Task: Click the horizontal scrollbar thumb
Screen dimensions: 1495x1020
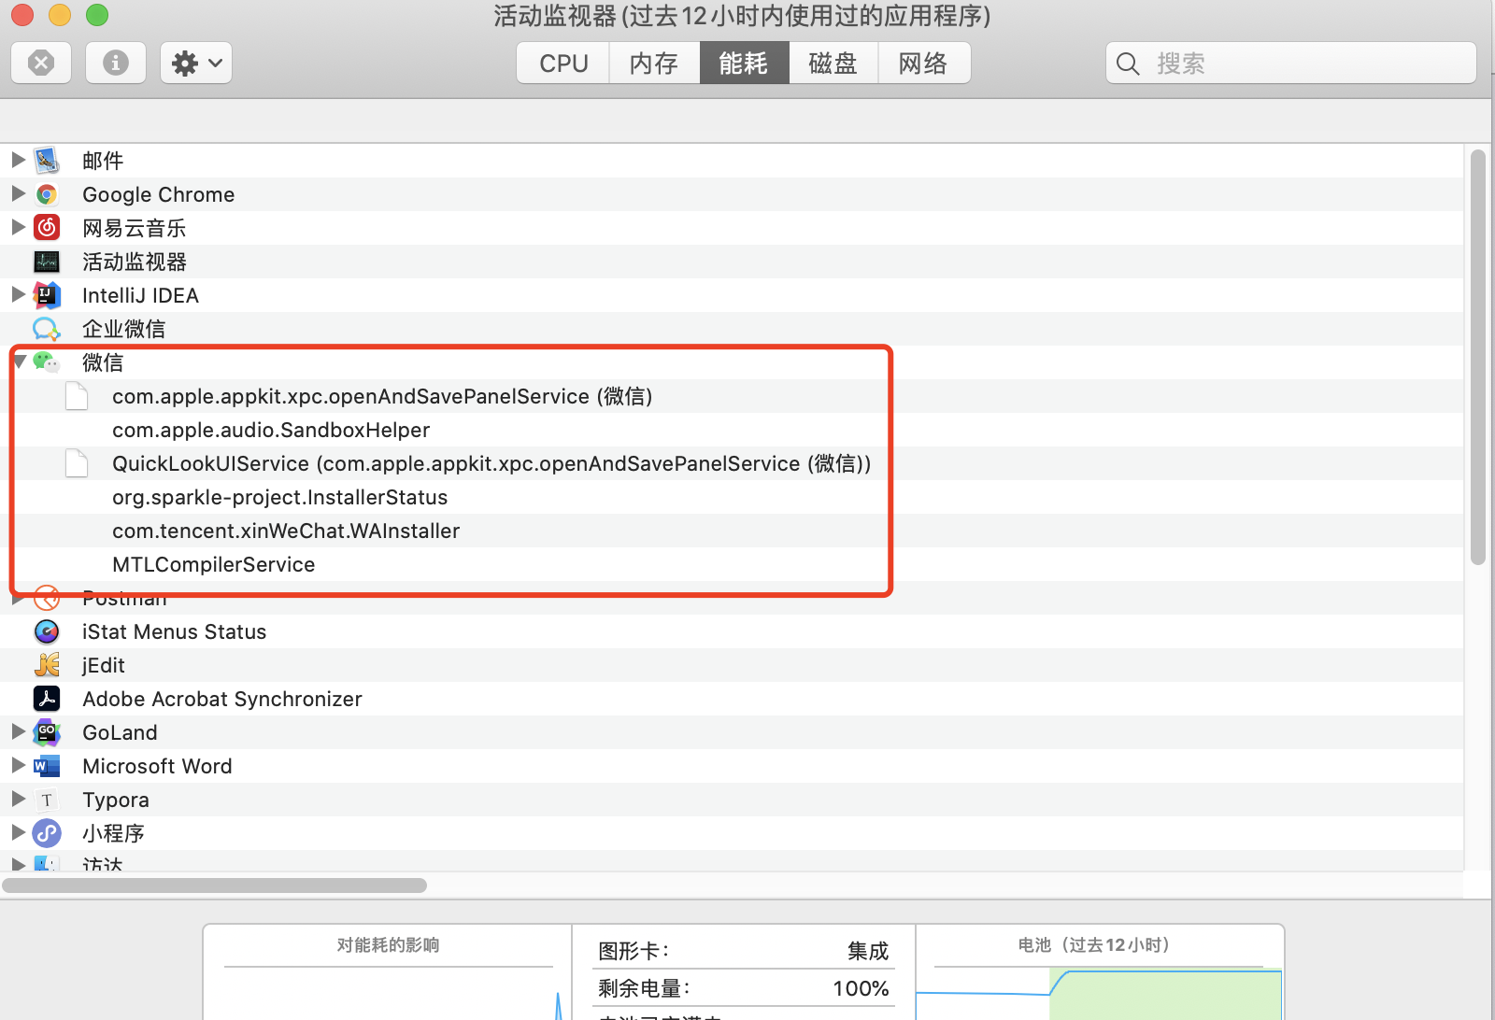Action: (214, 885)
